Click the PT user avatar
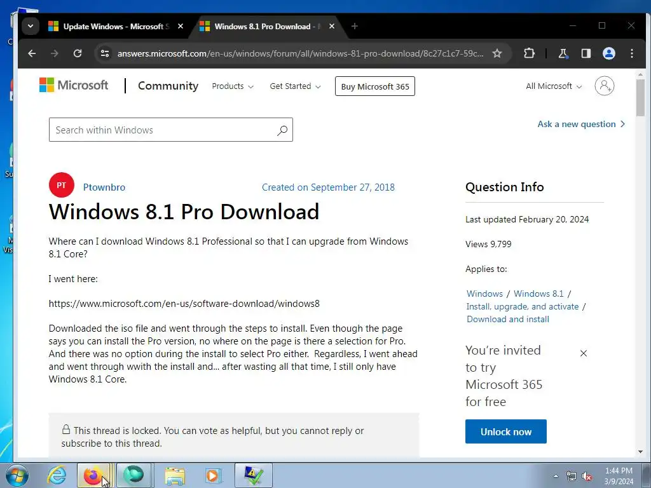 coord(62,185)
